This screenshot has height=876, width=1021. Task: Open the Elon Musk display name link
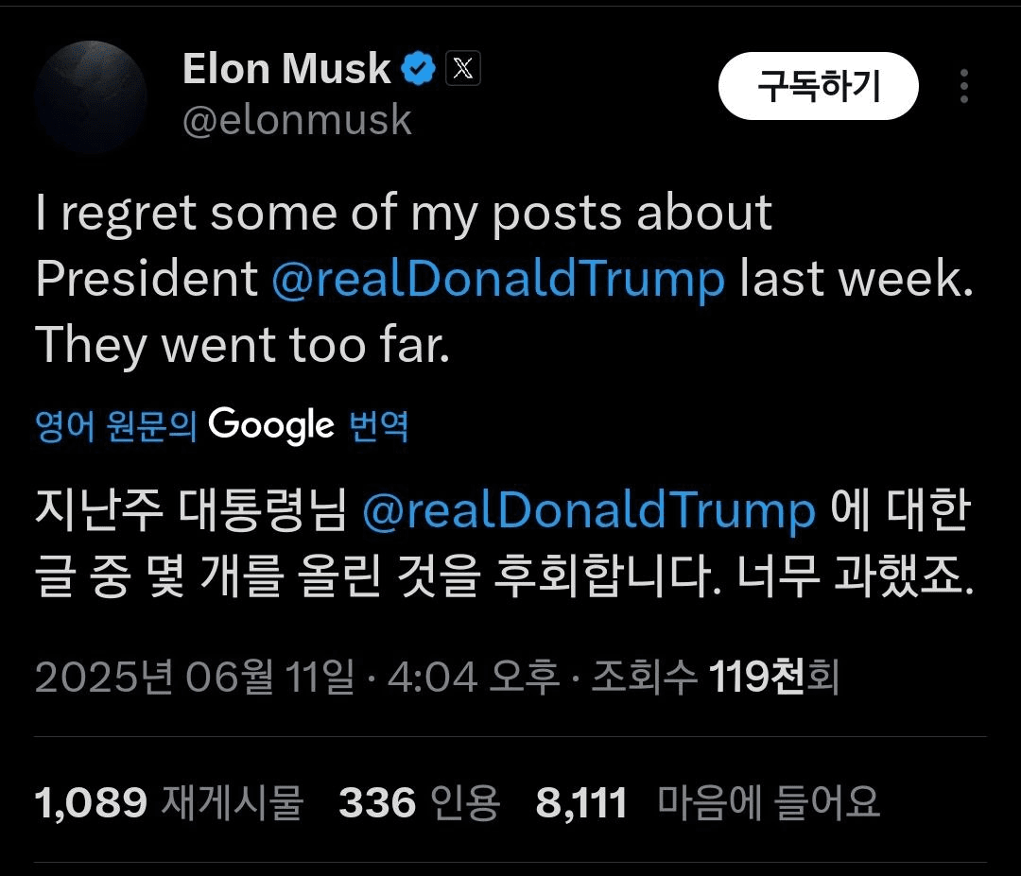click(x=286, y=69)
